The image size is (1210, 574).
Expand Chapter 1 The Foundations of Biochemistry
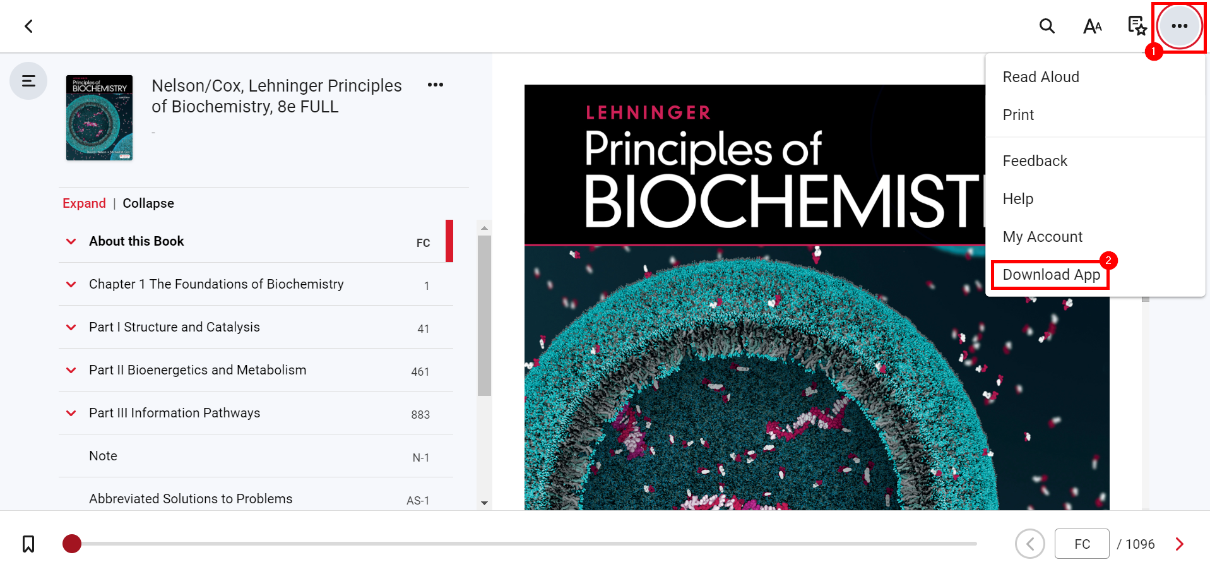(x=71, y=284)
